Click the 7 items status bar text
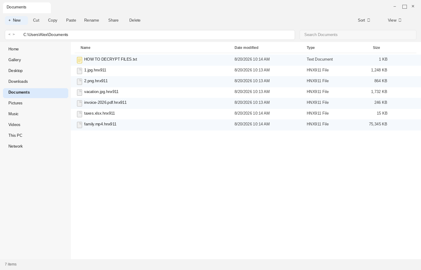This screenshot has width=421, height=270. pyautogui.click(x=11, y=264)
